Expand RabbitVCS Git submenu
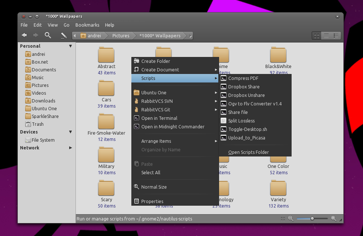Image resolution: width=363 pixels, height=236 pixels. [175, 109]
